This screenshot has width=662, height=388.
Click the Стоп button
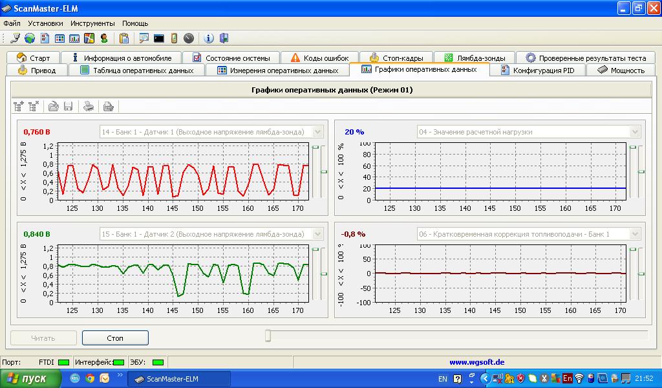[115, 338]
